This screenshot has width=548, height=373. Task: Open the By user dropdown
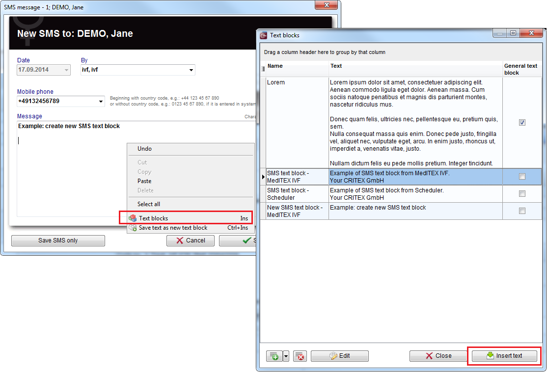click(x=191, y=70)
